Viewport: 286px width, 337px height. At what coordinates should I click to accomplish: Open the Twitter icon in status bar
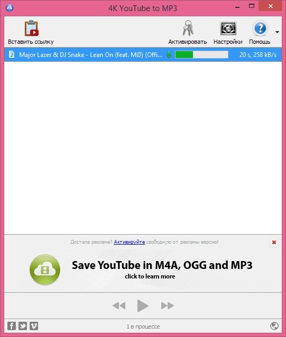(23, 326)
